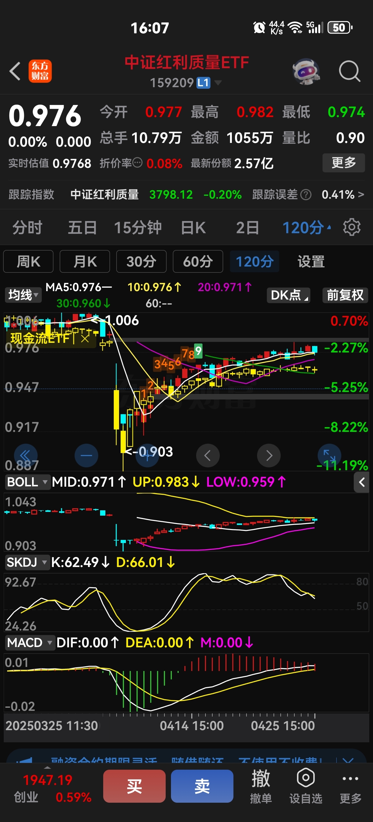Tap the red 买 button
This screenshot has width=373, height=822.
134,786
